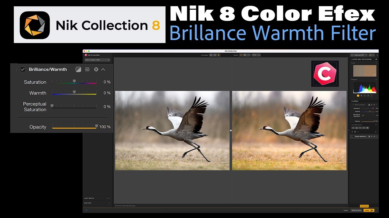
Task: Uncheck the Brilliance/Warmth filter checkbox in enlarged panel
Action: pos(22,69)
